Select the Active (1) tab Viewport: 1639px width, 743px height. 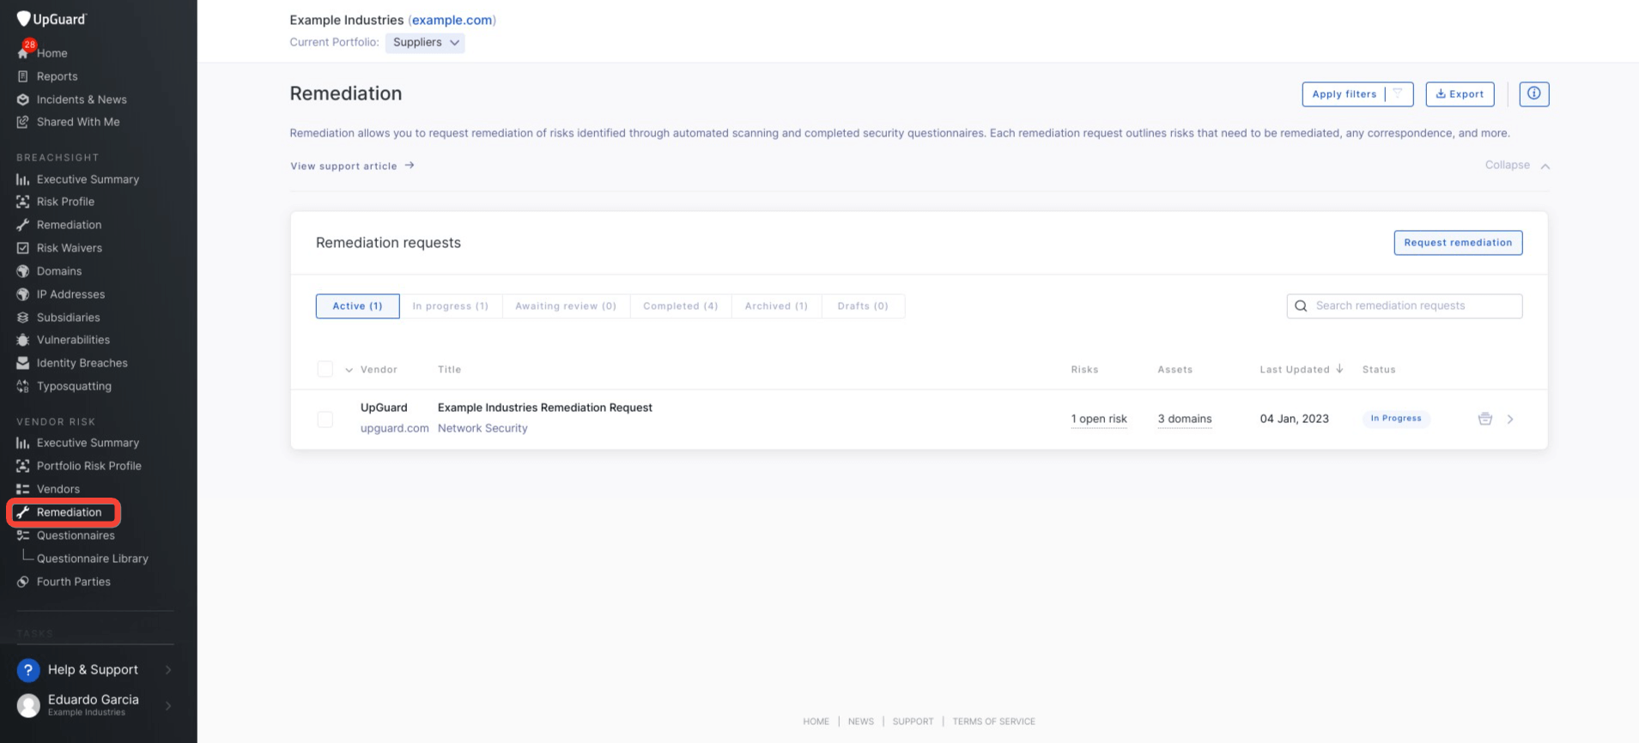point(357,305)
